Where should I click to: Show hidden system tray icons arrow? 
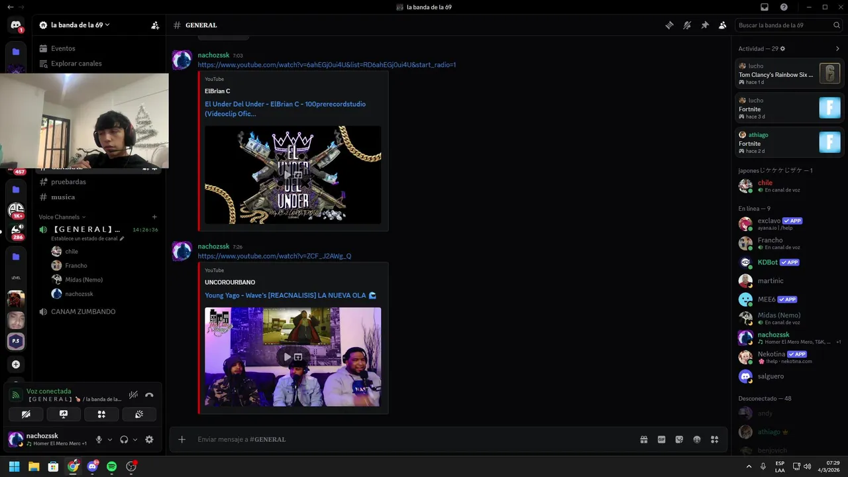[749, 466]
